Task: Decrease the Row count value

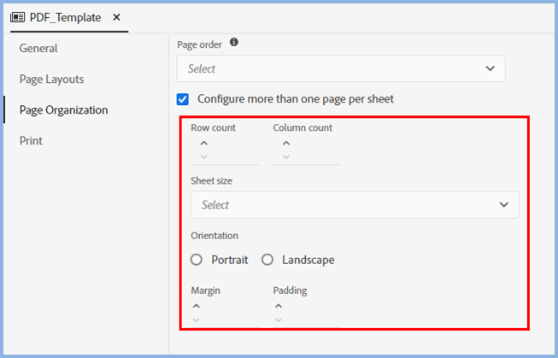Action: [x=203, y=156]
